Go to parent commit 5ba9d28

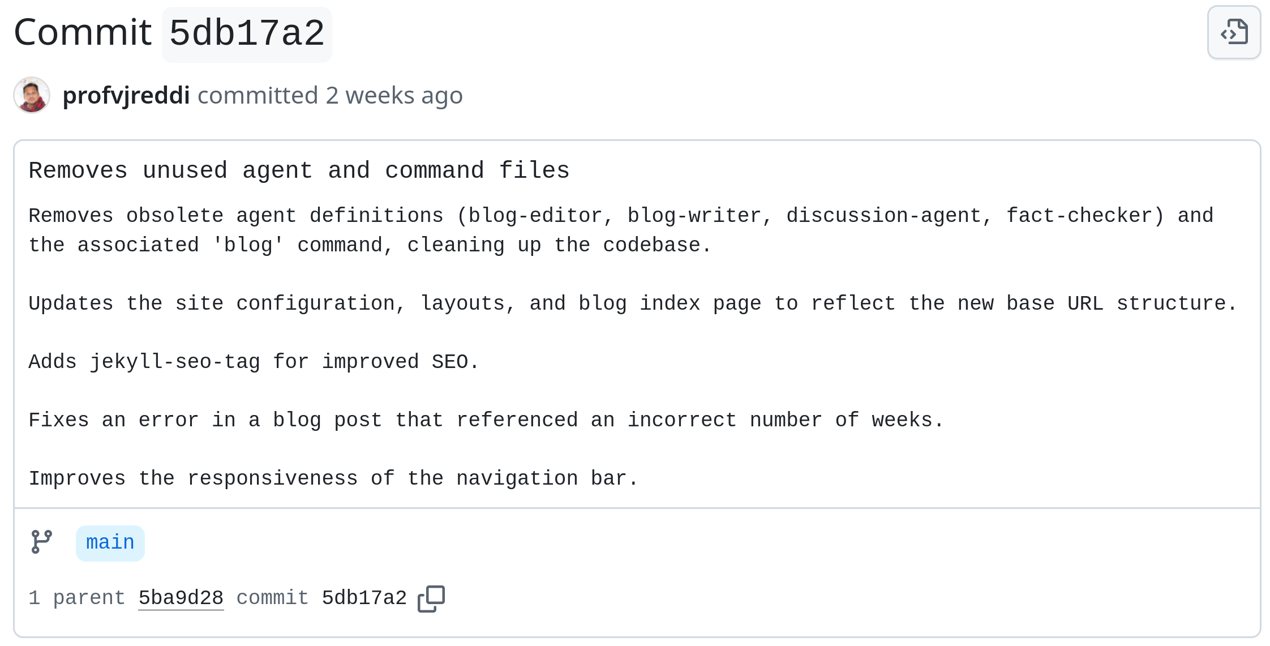point(181,598)
